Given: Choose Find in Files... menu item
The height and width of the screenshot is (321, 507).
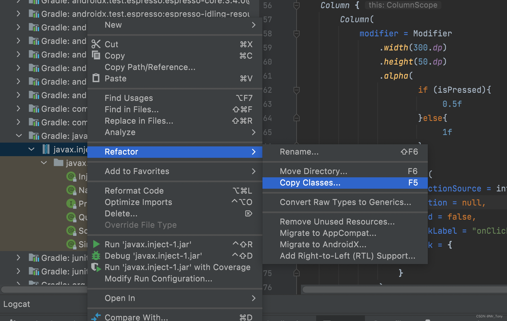Looking at the screenshot, I should (x=175, y=110).
